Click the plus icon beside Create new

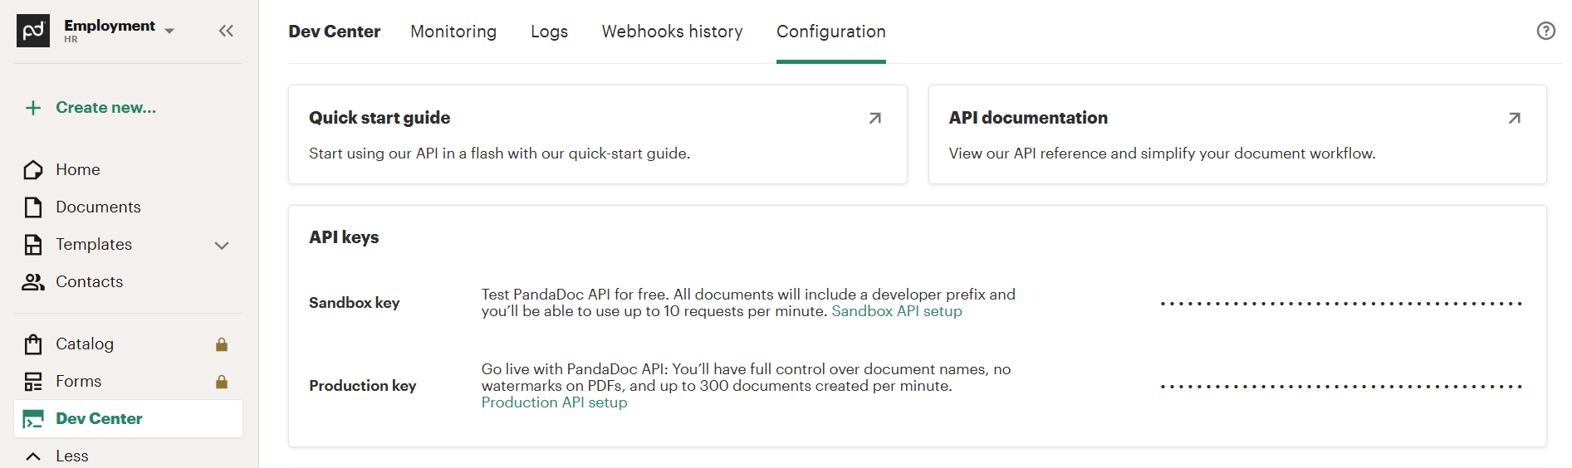click(x=33, y=108)
